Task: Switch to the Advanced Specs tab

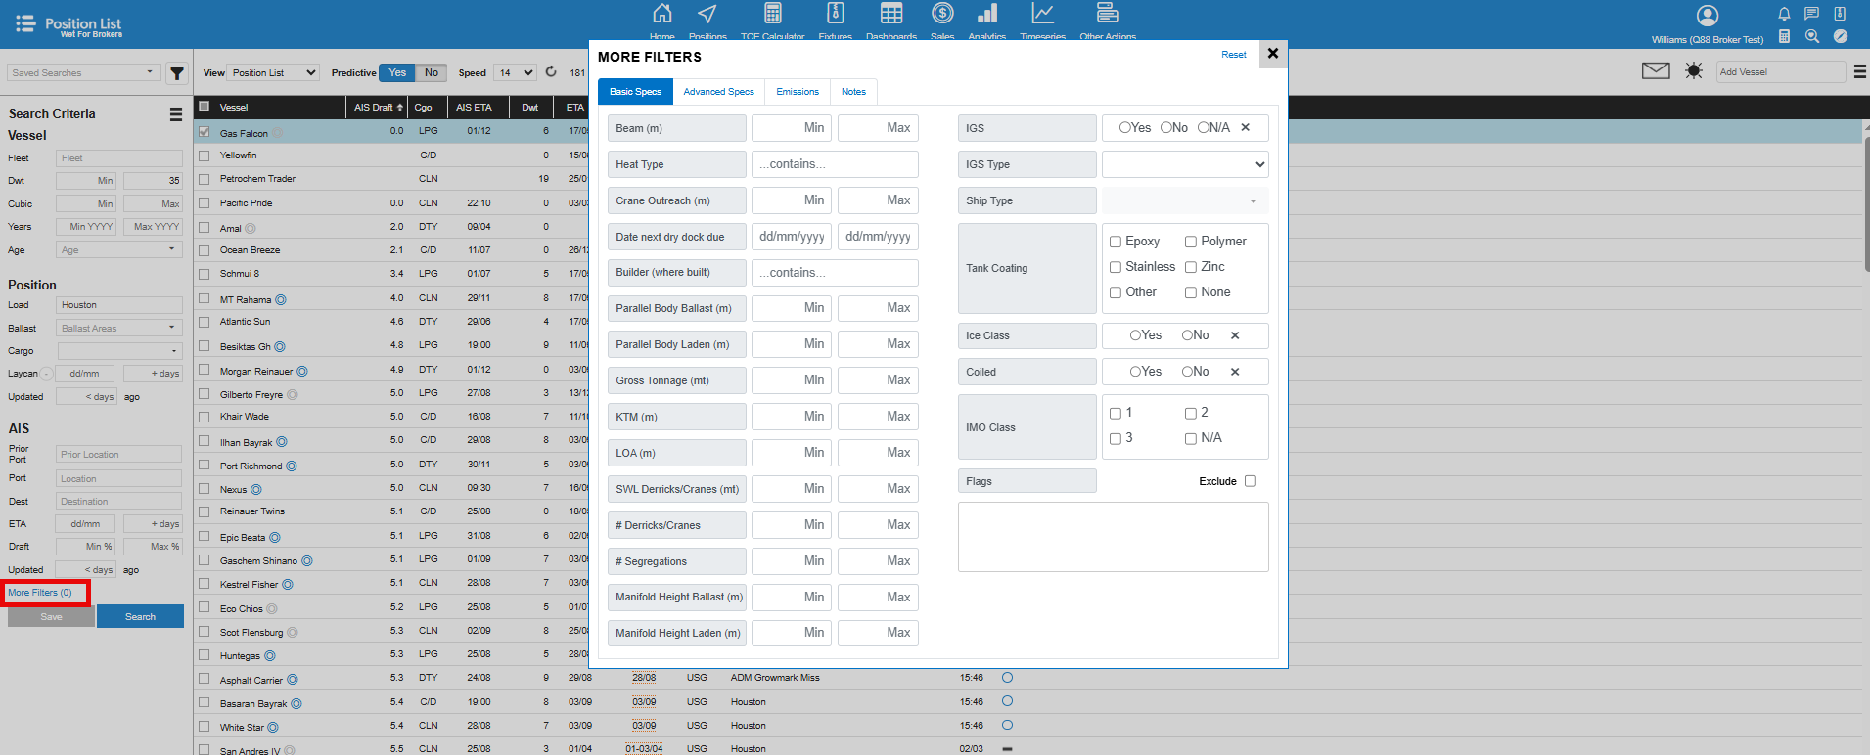Action: click(x=718, y=92)
